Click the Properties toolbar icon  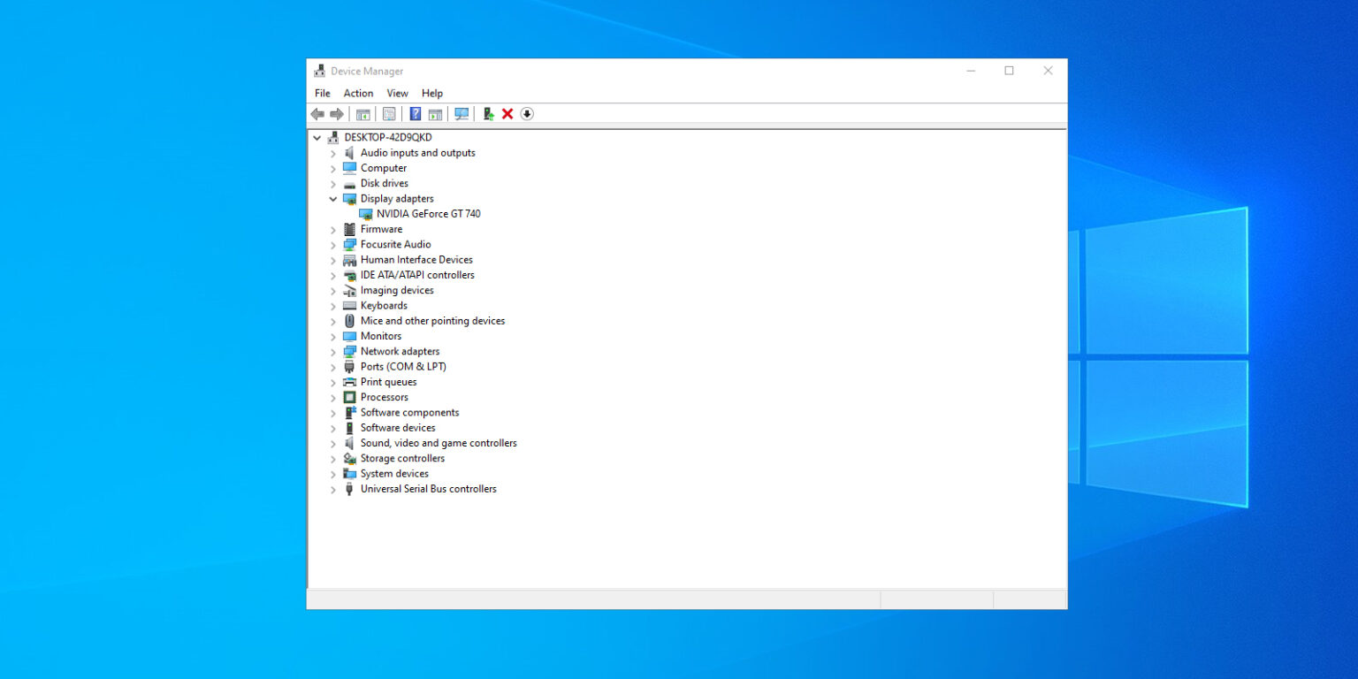(389, 114)
